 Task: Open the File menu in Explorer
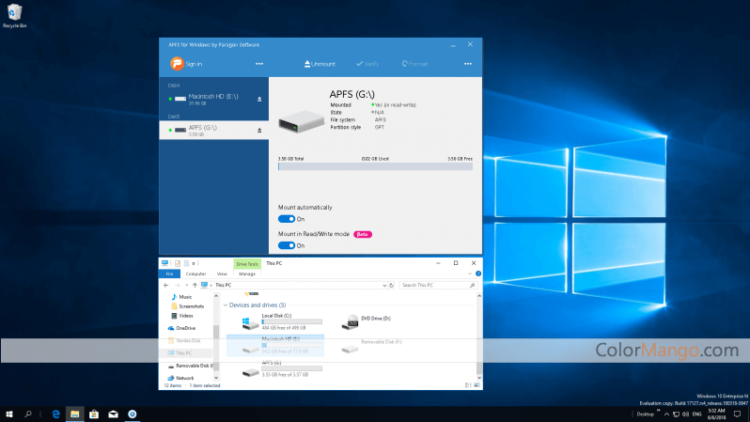click(x=170, y=274)
